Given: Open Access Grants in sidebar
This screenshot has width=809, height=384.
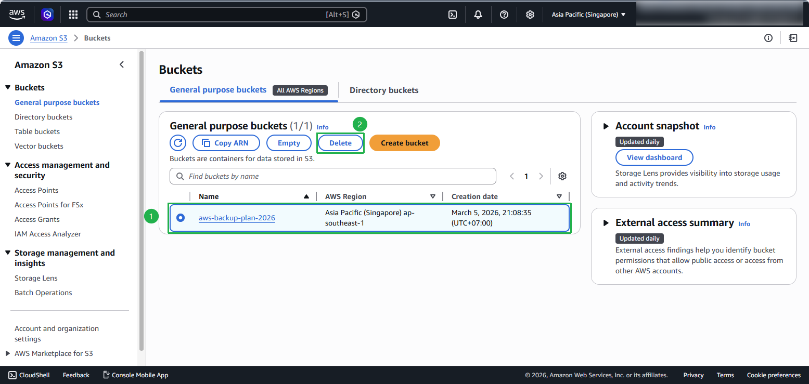Looking at the screenshot, I should pos(37,219).
